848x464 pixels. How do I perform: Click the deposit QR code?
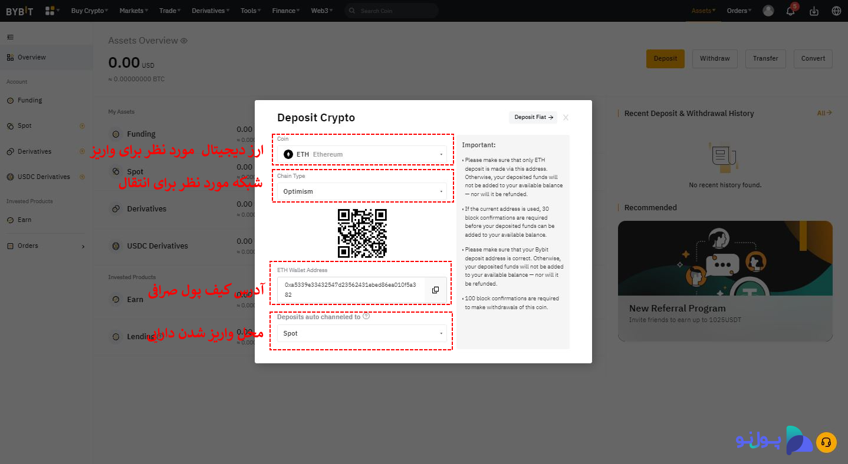click(x=362, y=233)
